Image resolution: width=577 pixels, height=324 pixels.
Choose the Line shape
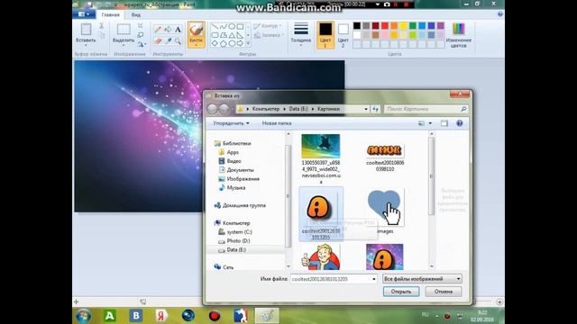tap(215, 27)
